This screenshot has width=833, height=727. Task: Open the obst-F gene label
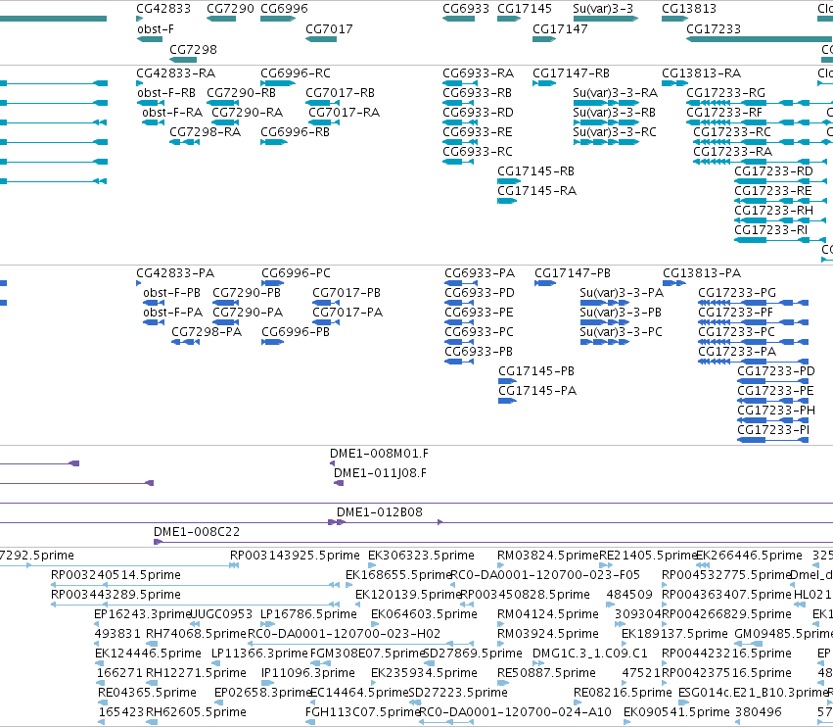click(x=155, y=29)
